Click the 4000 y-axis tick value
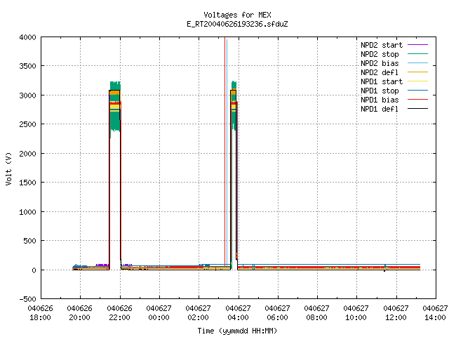This screenshot has height=337, width=449. [28, 37]
